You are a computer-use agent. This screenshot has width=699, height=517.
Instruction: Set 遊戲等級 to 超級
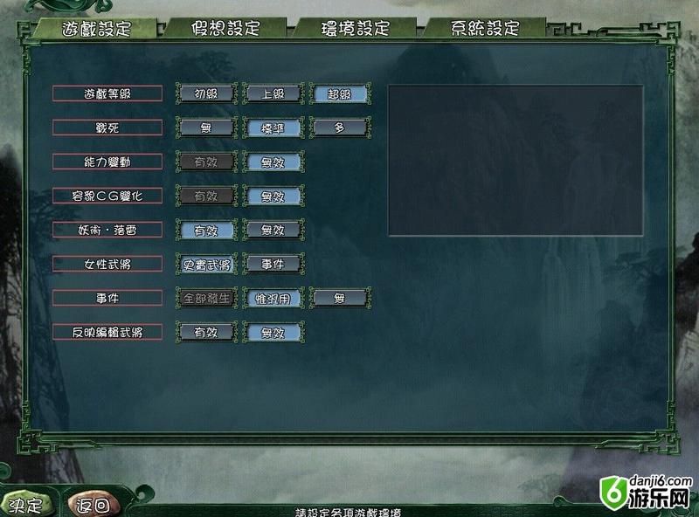point(340,93)
